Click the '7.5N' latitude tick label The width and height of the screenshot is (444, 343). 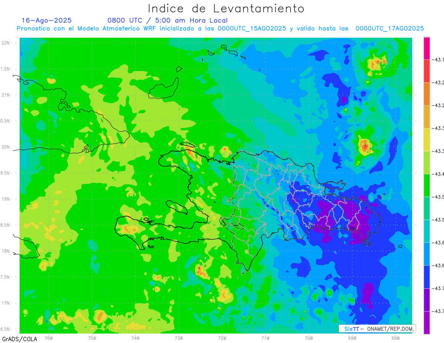coord(6,277)
